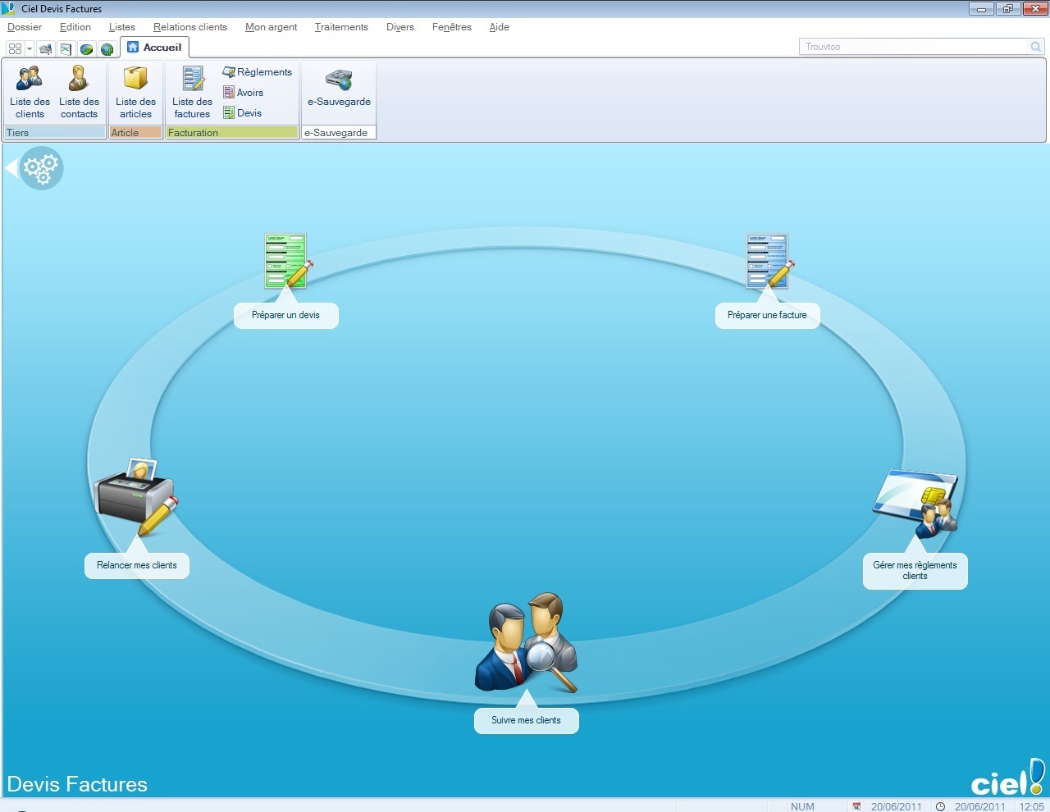
Task: Click the chart sheet toolbar icon
Action: [x=66, y=48]
